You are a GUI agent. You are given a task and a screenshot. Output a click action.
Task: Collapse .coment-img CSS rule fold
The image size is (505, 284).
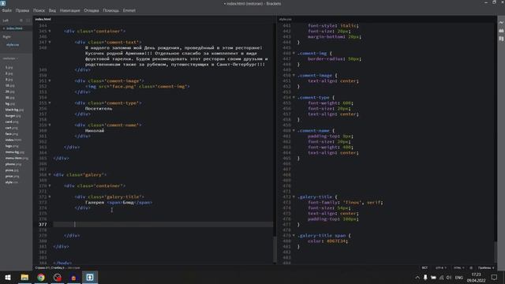tap(294, 53)
